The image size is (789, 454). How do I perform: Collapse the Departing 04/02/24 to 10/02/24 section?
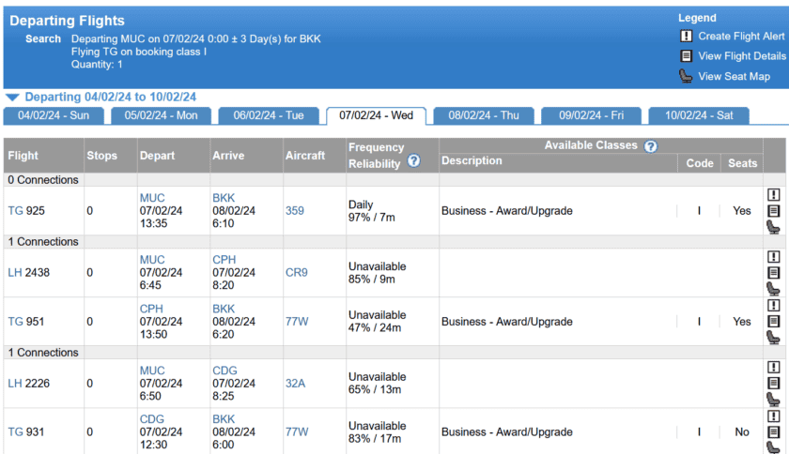pyautogui.click(x=12, y=97)
